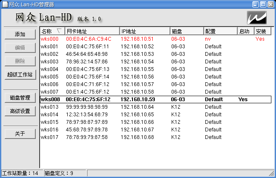The height and width of the screenshot is (178, 276).
Task: Click the 关于 (About) button
Action: (20, 134)
